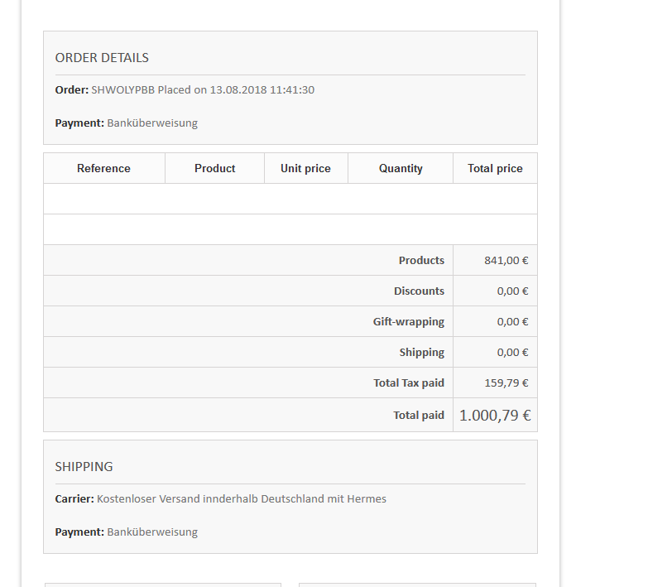This screenshot has width=648, height=587.
Task: Click the 159,79 € tax amount
Action: [x=506, y=383]
